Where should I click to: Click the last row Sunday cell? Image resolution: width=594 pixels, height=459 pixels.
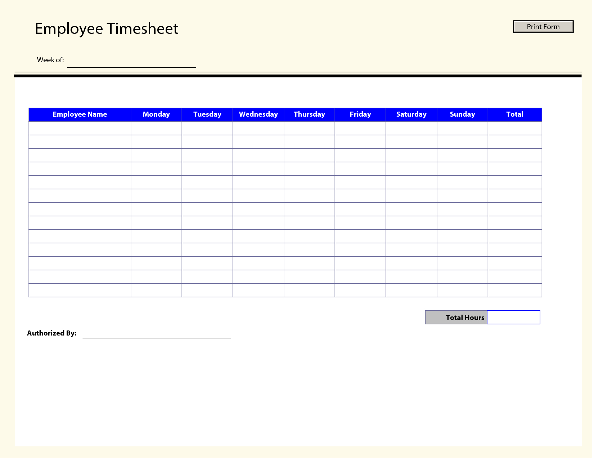pyautogui.click(x=462, y=290)
